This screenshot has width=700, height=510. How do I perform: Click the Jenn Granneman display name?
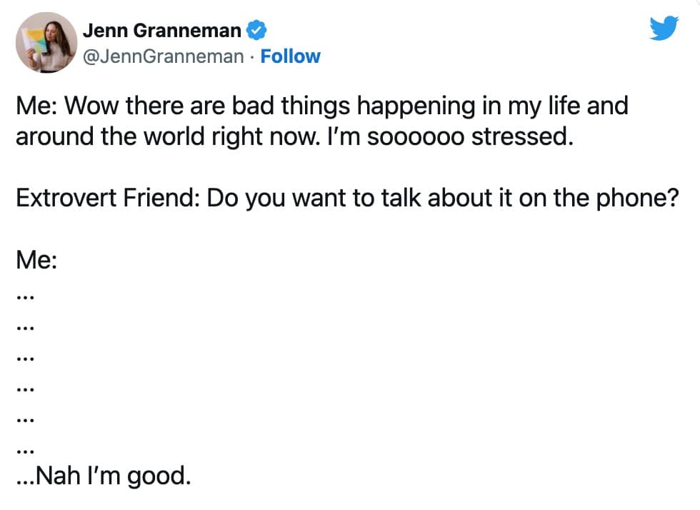pyautogui.click(x=161, y=31)
